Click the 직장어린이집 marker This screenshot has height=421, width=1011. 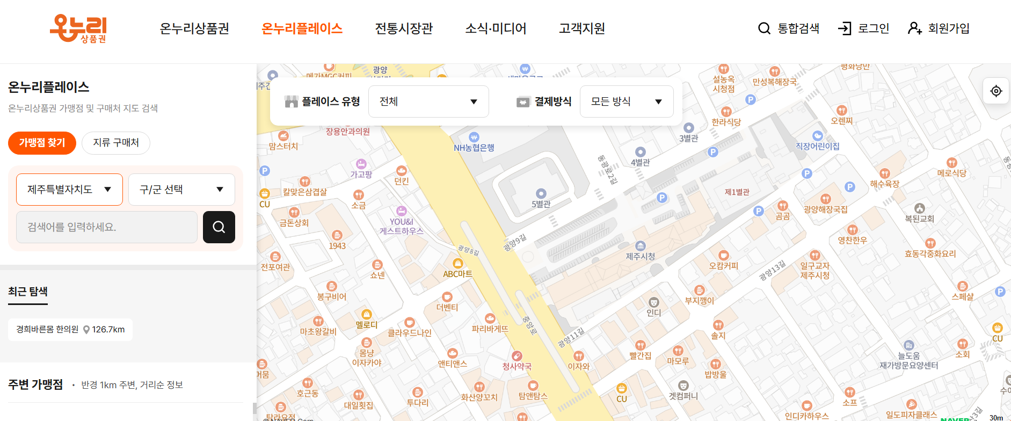818,136
